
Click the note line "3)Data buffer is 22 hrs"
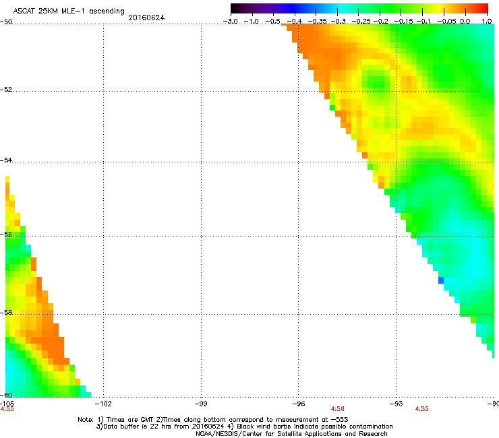point(244,427)
